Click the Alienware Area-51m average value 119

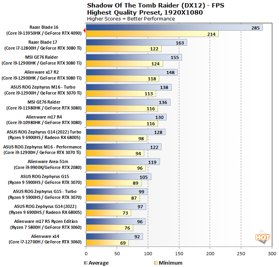click(x=153, y=162)
